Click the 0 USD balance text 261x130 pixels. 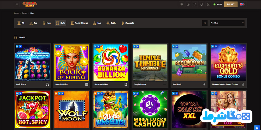coord(219,4)
